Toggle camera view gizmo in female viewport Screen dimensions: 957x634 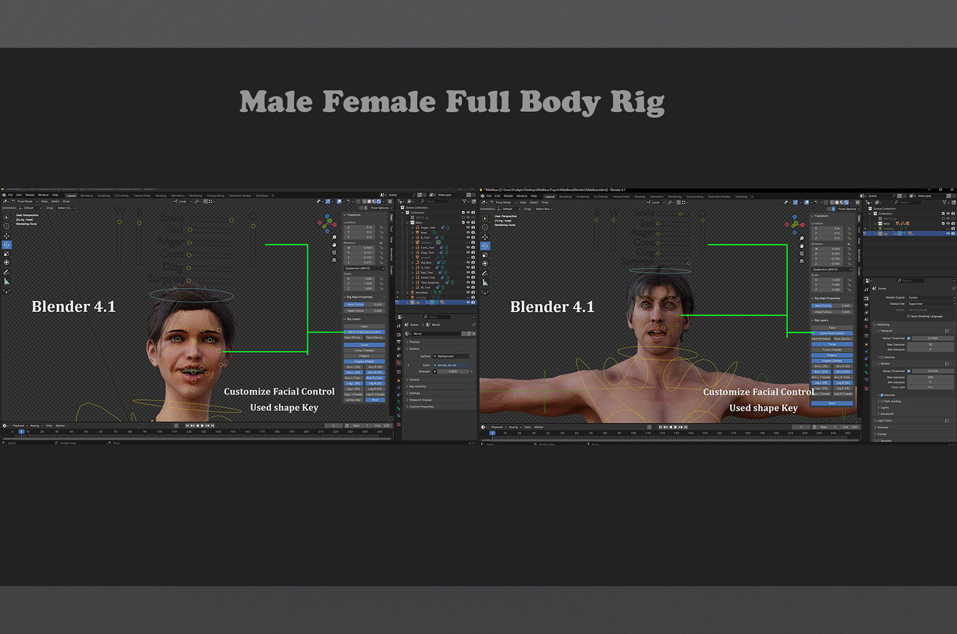[334, 252]
